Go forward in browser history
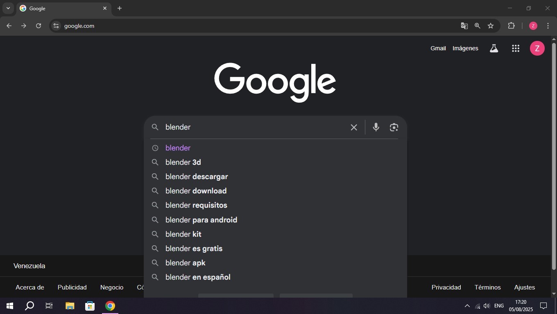This screenshot has width=557, height=314. 24,26
